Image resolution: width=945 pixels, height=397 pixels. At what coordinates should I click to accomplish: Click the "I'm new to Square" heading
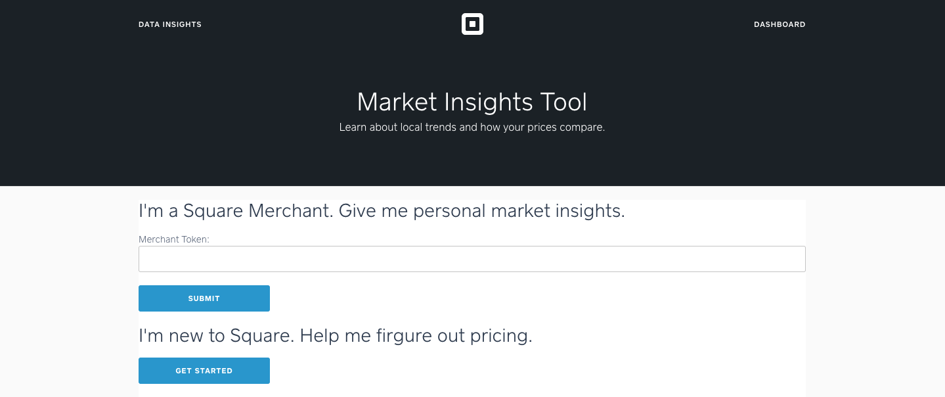[x=336, y=336]
